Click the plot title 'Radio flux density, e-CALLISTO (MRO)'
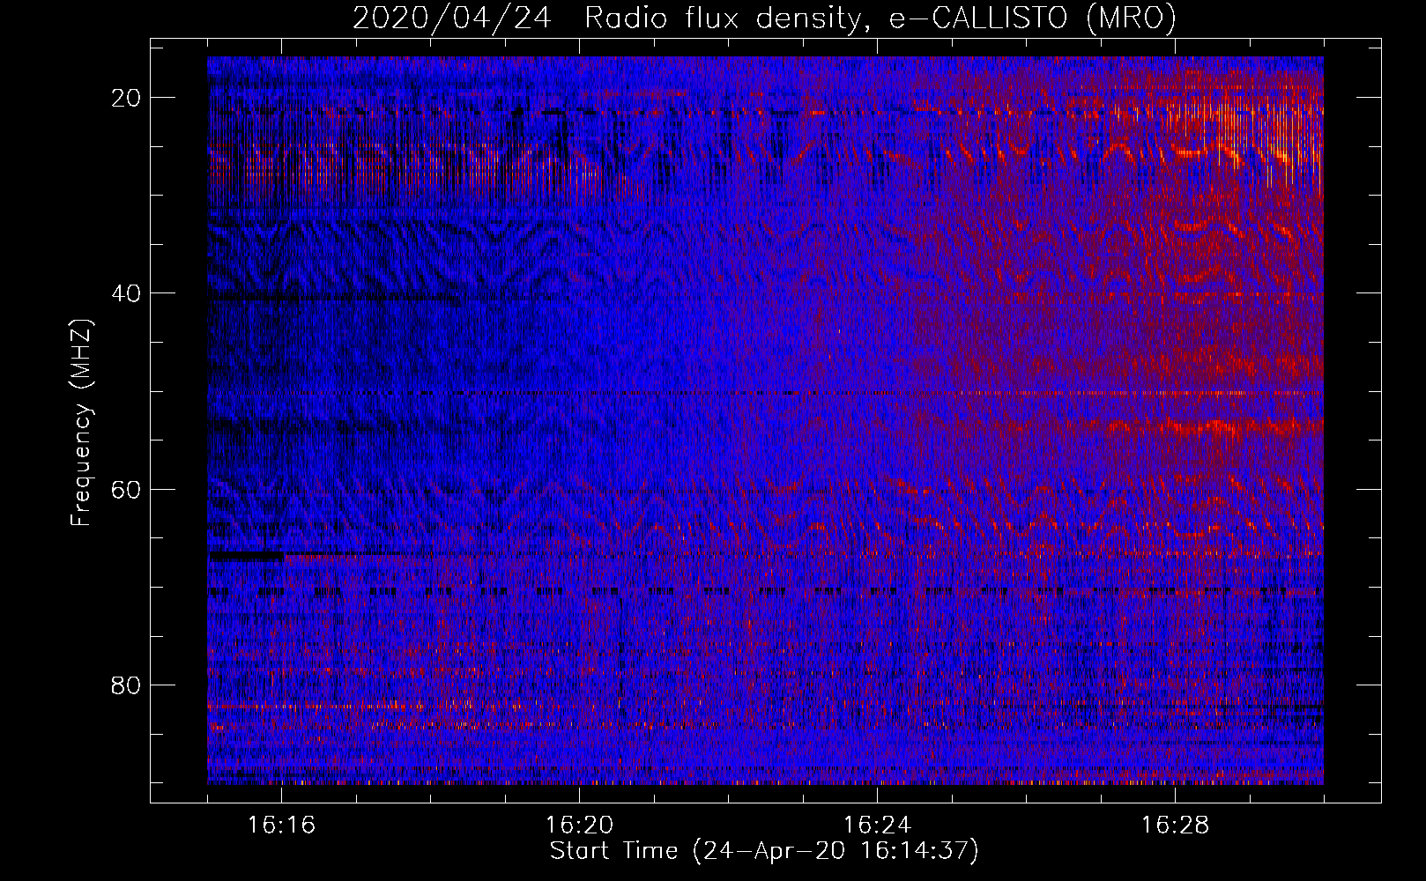Image resolution: width=1426 pixels, height=881 pixels. coord(880,19)
